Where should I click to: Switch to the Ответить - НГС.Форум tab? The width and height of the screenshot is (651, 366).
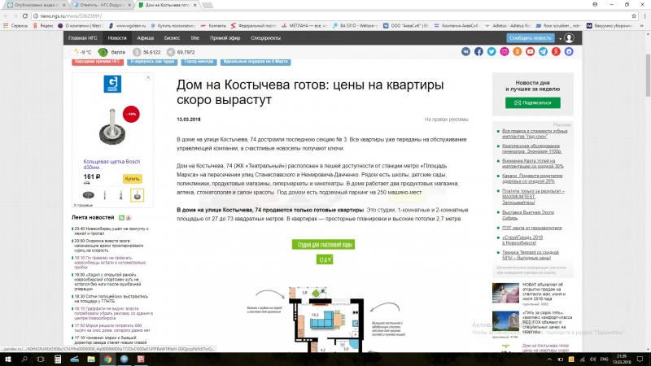click(x=101, y=5)
